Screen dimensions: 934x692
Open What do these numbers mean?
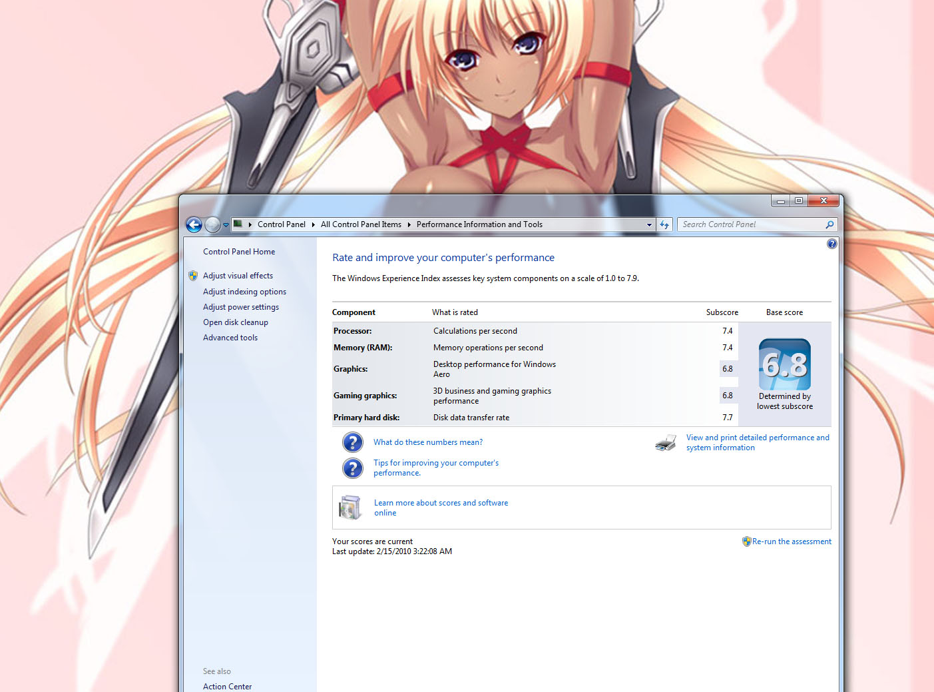pyautogui.click(x=428, y=442)
